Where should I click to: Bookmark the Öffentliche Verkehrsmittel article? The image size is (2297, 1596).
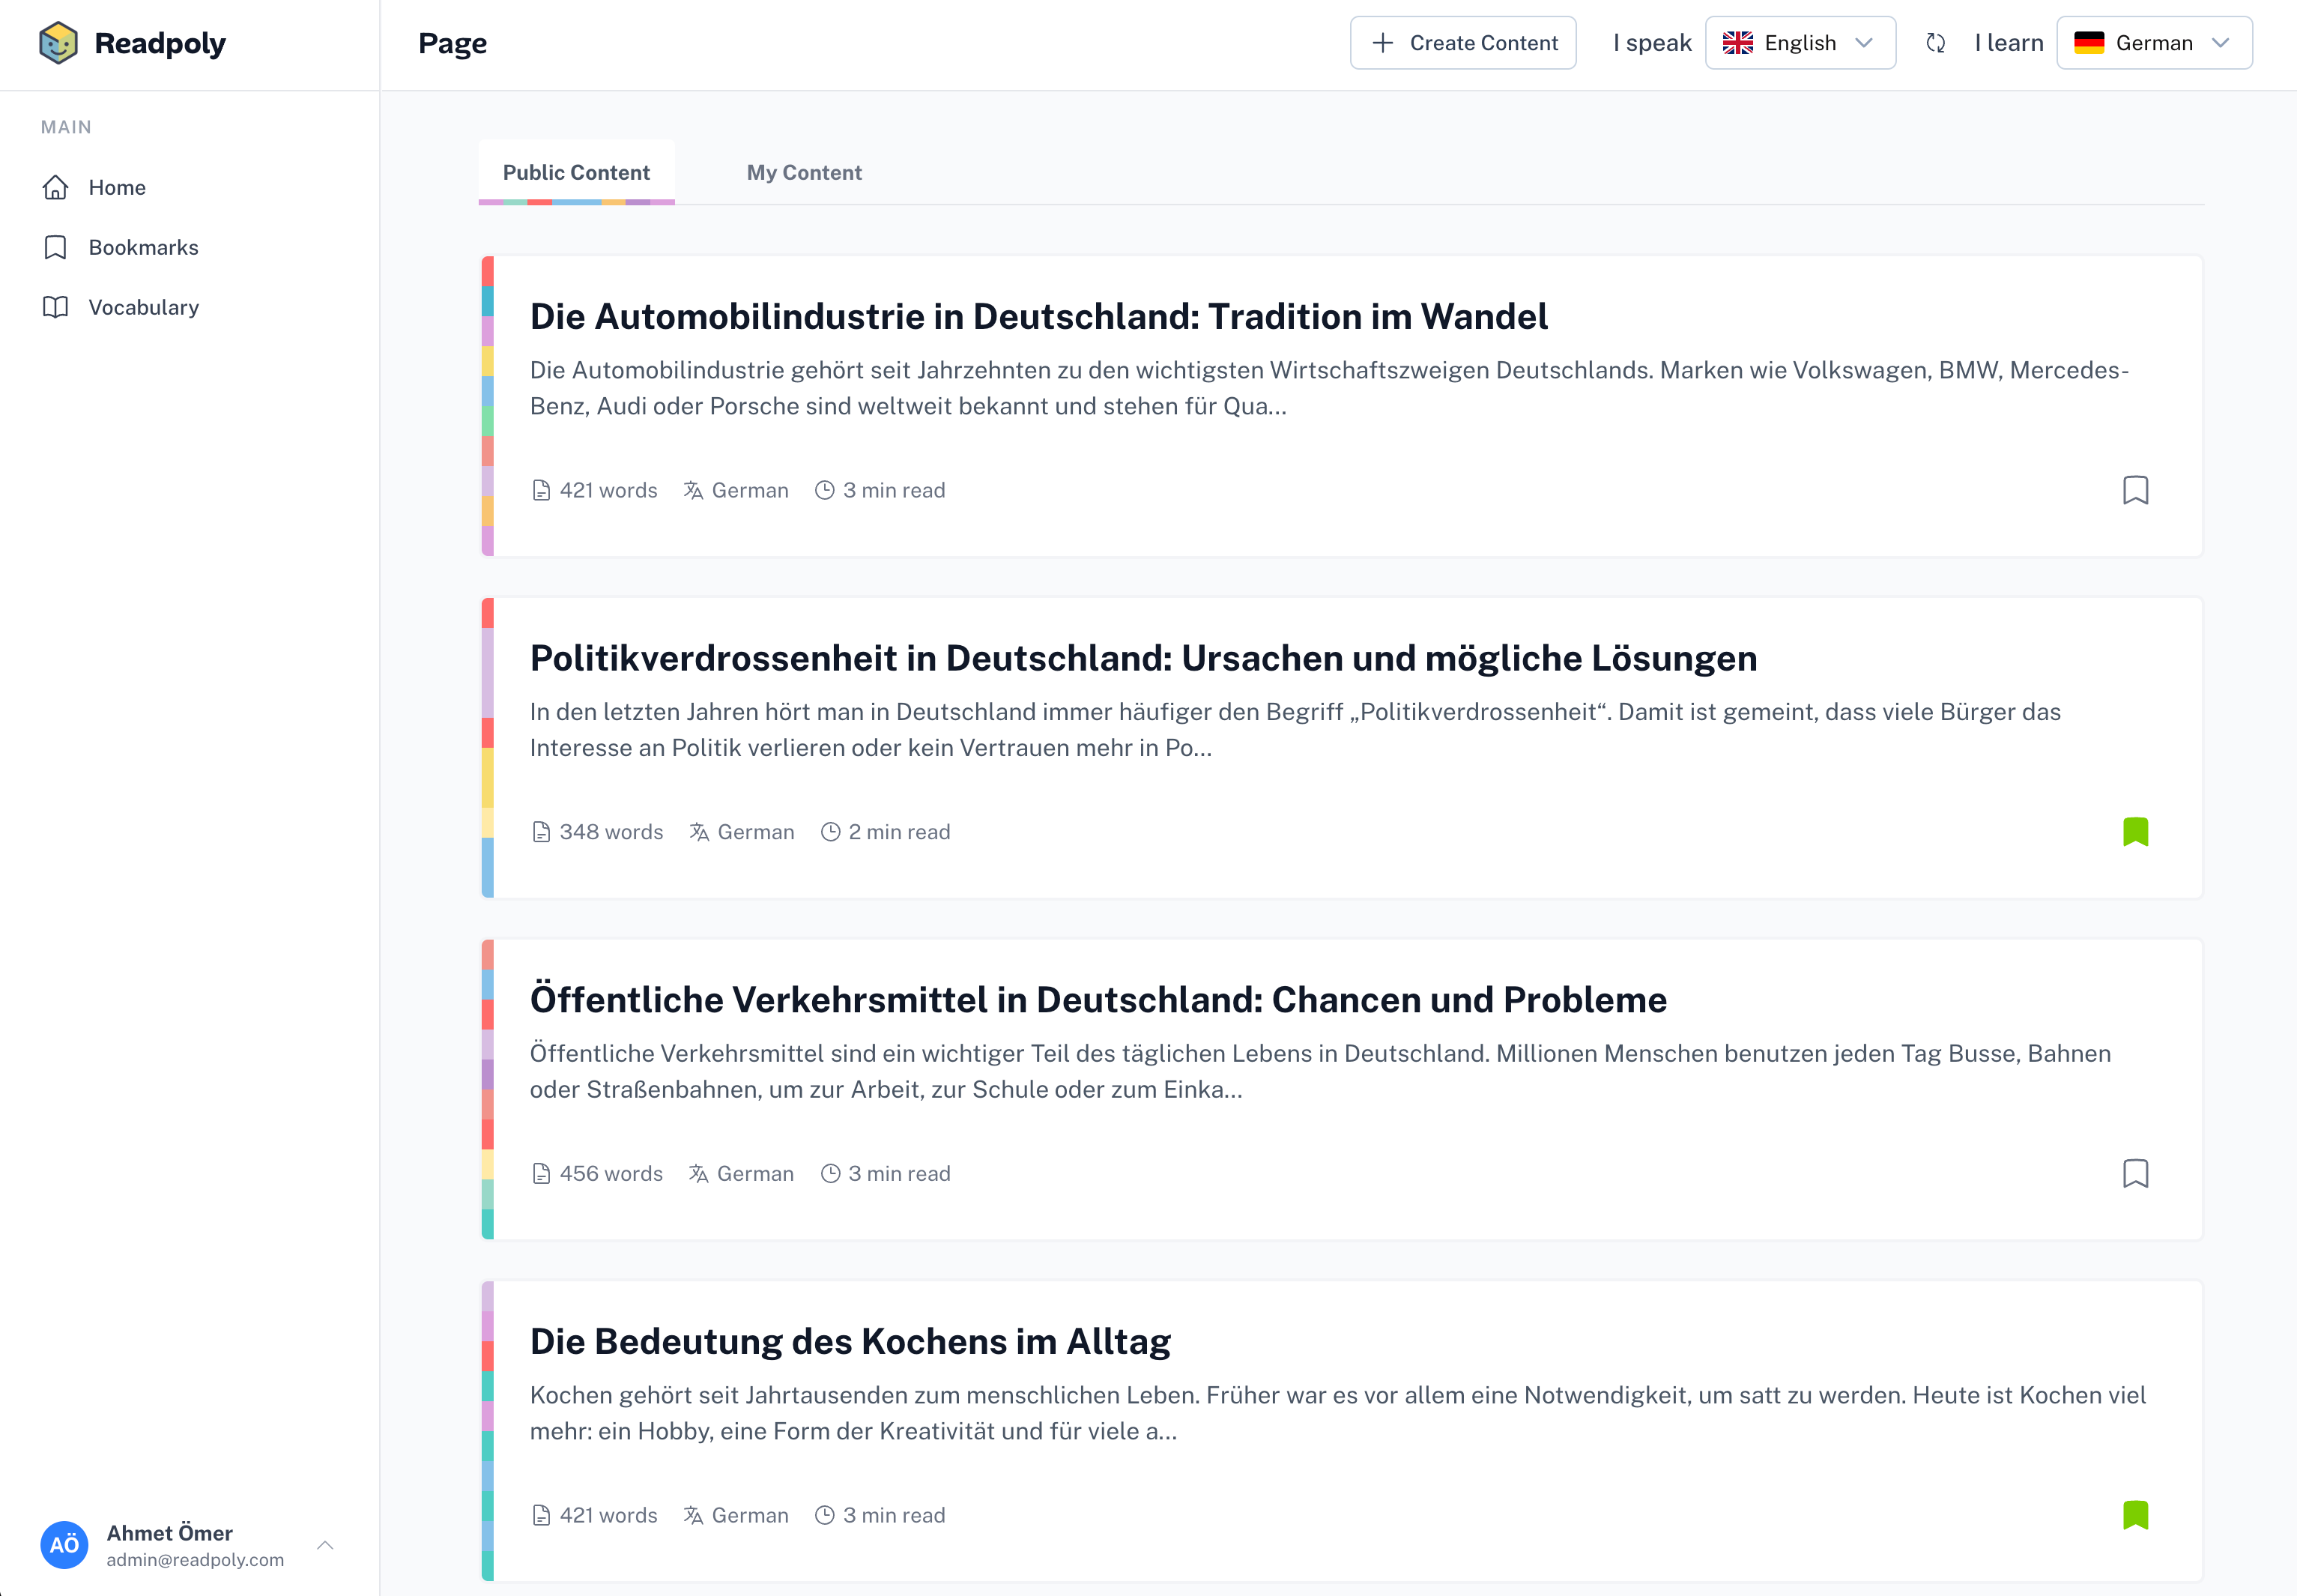click(x=2135, y=1174)
